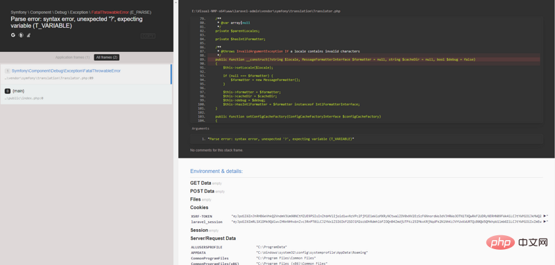Click the laravel_session cookie name

207,222
